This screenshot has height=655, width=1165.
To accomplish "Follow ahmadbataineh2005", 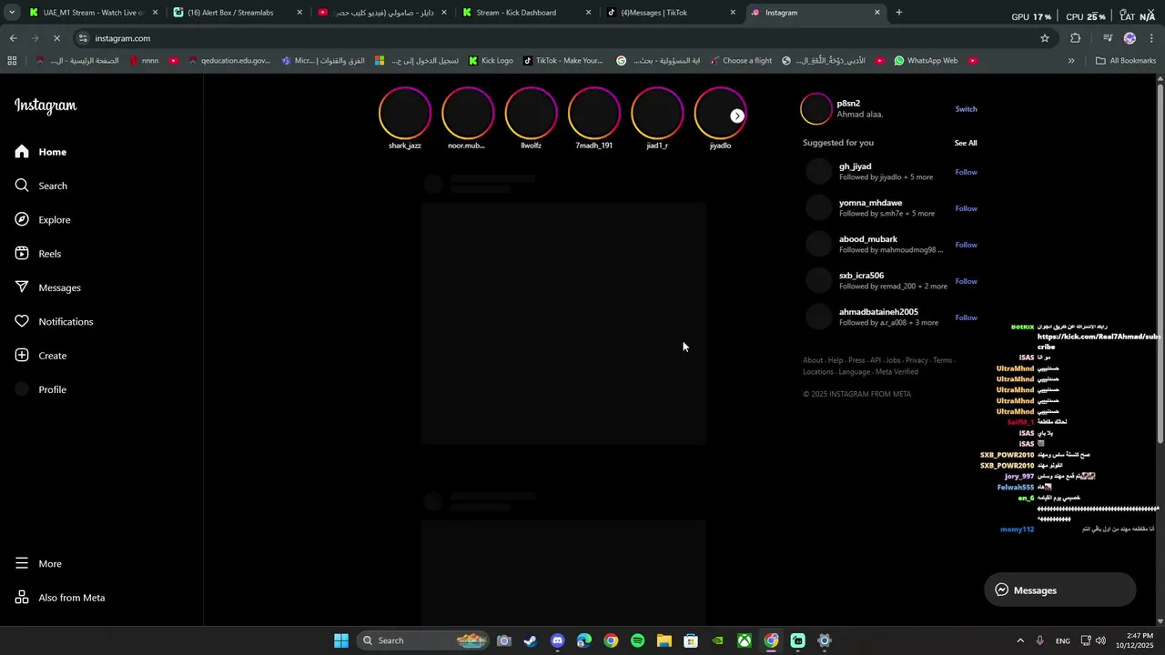I will point(966,317).
